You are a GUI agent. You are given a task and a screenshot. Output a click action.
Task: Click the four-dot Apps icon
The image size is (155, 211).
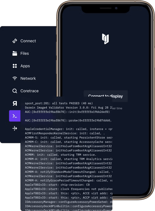pyautogui.click(x=15, y=66)
